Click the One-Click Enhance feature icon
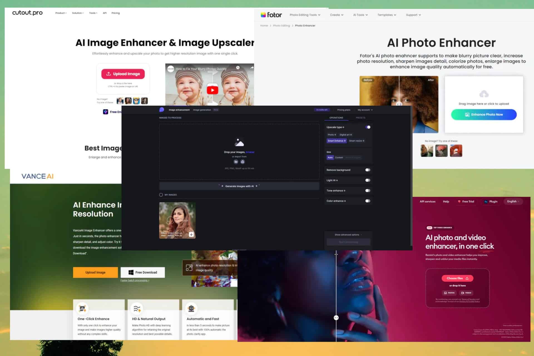The height and width of the screenshot is (356, 534). [x=82, y=308]
